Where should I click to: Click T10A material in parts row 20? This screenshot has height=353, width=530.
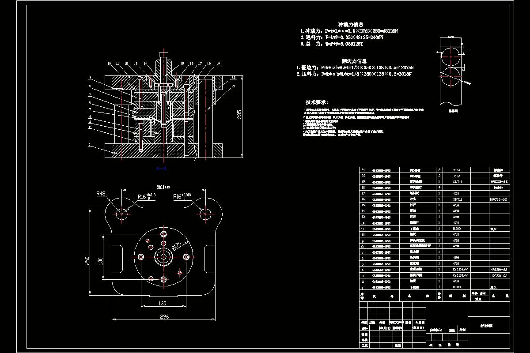click(x=456, y=175)
